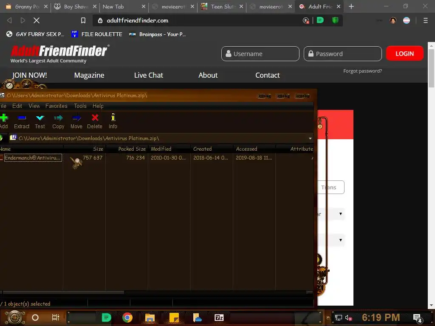
Task: Click the 716 234 packed size value
Action: pos(136,158)
